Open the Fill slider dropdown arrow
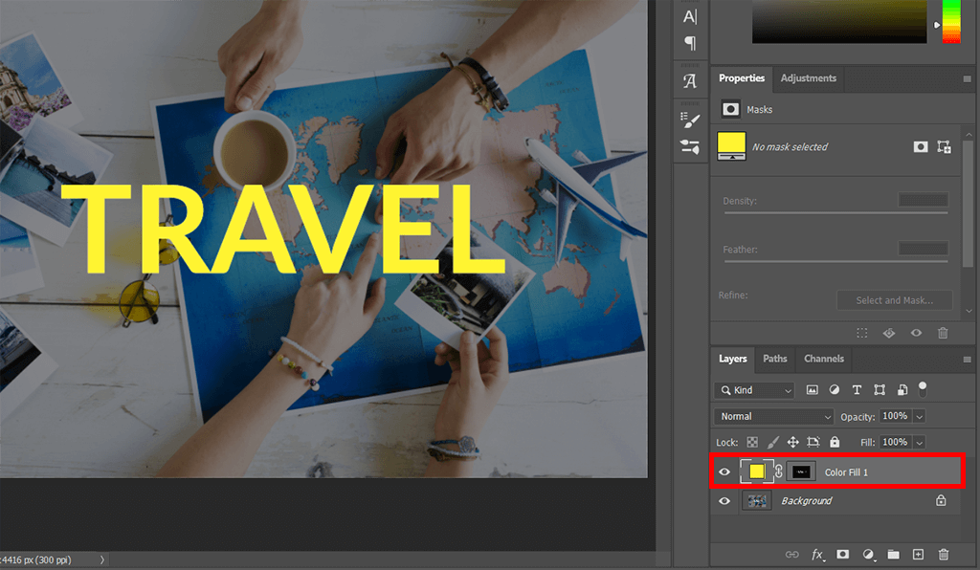The width and height of the screenshot is (980, 570). coord(920,443)
